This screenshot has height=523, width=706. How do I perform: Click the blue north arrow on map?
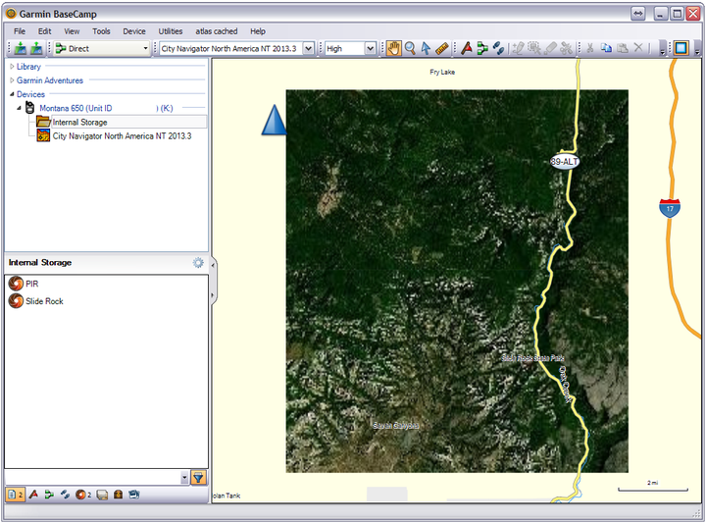[274, 120]
